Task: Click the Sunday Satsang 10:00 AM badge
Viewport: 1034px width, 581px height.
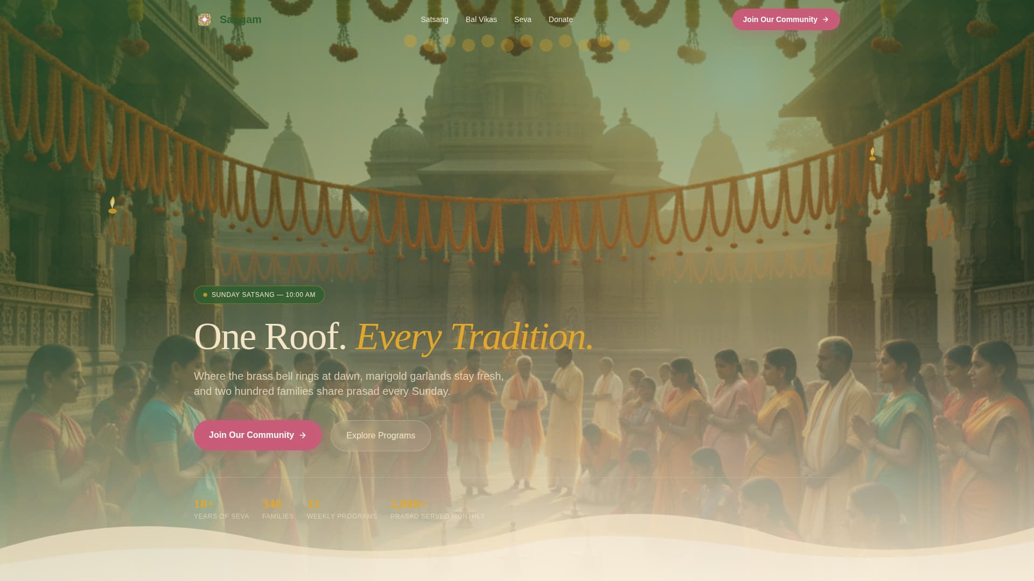Action: click(259, 295)
